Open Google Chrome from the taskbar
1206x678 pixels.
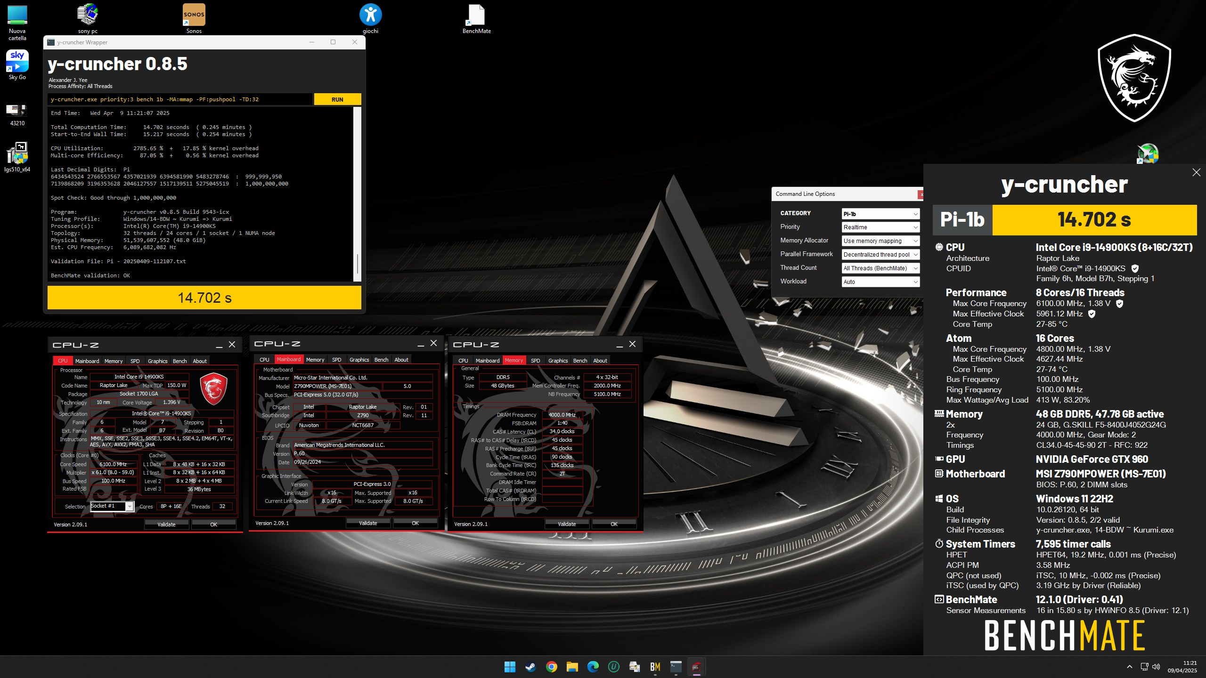[551, 667]
